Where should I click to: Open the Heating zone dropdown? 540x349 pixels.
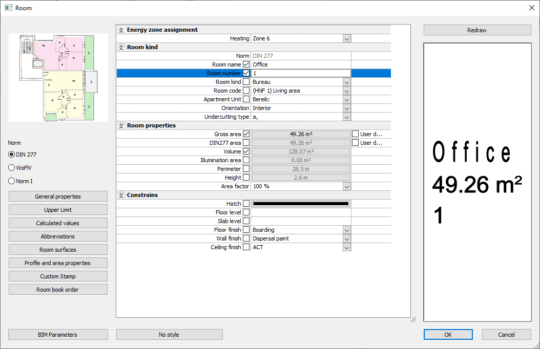click(347, 39)
